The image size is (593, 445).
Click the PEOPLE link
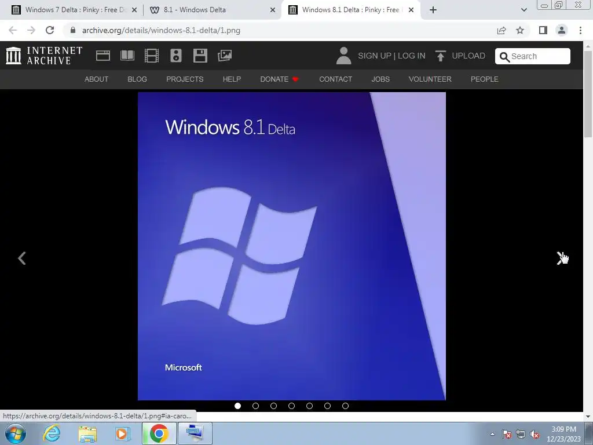tap(485, 79)
